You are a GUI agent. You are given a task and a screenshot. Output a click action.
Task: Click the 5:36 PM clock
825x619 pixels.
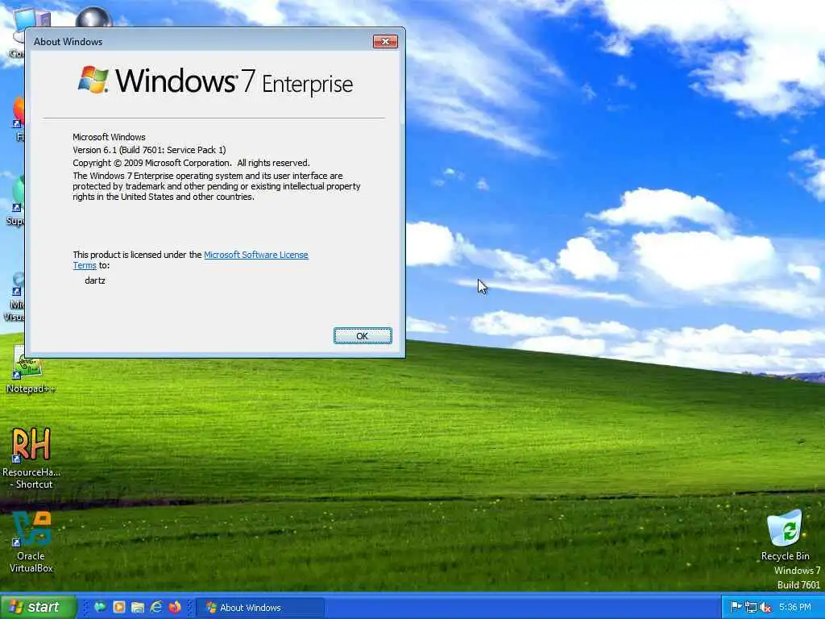[795, 608]
